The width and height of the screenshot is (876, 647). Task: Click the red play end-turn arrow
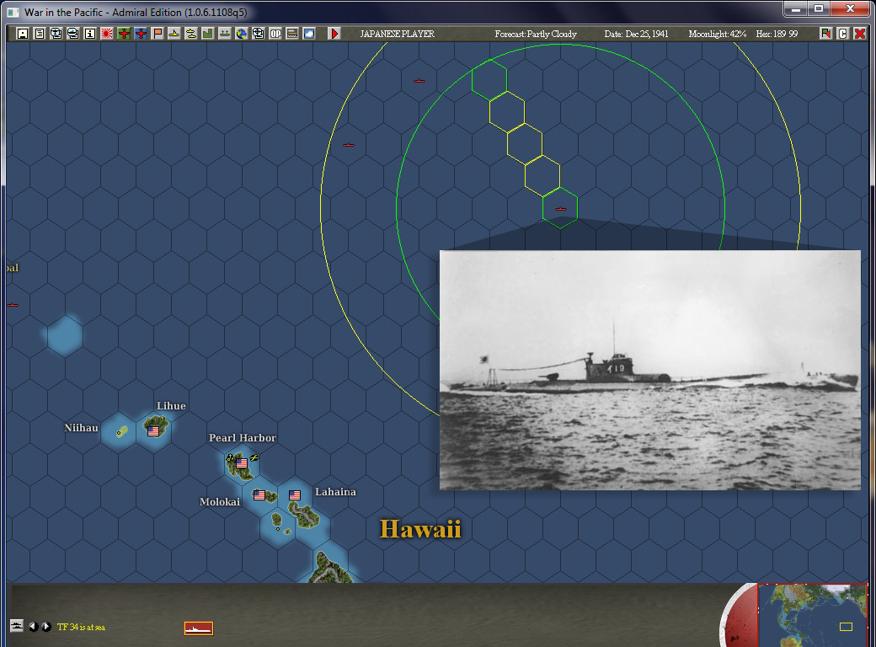pyautogui.click(x=334, y=34)
